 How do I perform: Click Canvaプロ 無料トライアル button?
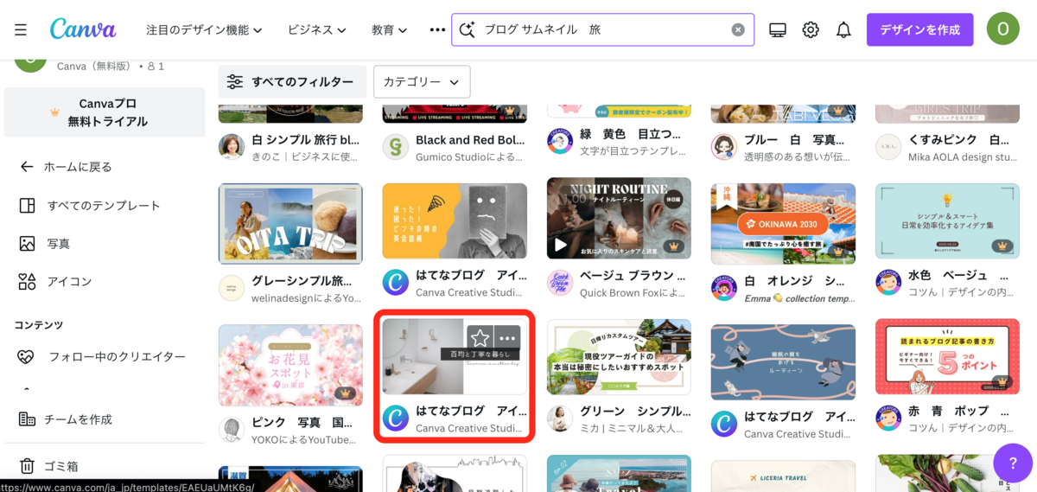coord(105,112)
